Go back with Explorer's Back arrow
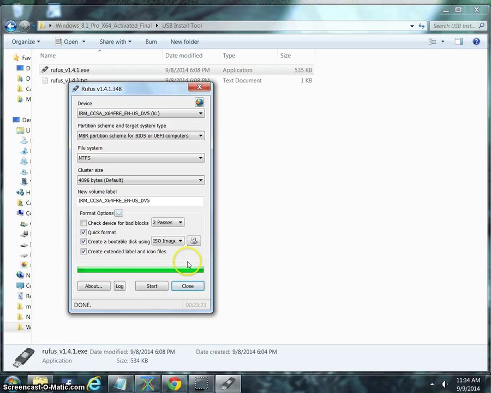The height and width of the screenshot is (393, 491). 11,26
